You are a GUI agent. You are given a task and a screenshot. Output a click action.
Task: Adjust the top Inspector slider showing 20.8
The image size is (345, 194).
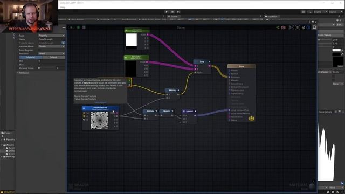pos(325,40)
